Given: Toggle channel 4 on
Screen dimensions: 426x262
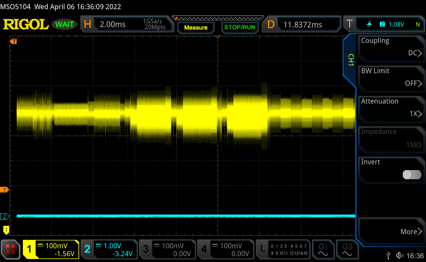Looking at the screenshot, I should coord(225,249).
